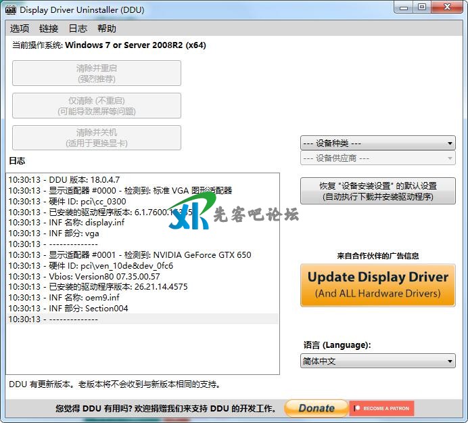The image size is (468, 423).
Task: Click the 仅清除 (不重启) button
Action: click(x=97, y=106)
